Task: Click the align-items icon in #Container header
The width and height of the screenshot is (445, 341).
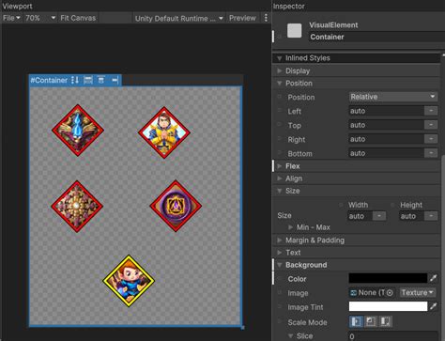Action: click(x=88, y=80)
